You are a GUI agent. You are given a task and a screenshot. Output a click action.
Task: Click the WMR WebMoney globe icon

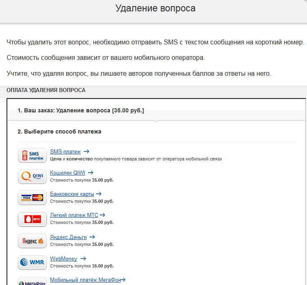[32, 262]
